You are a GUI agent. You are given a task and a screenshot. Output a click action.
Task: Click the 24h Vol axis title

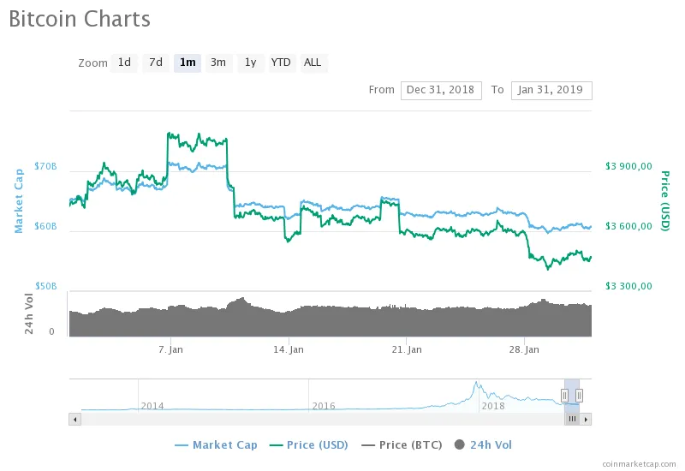tap(29, 314)
